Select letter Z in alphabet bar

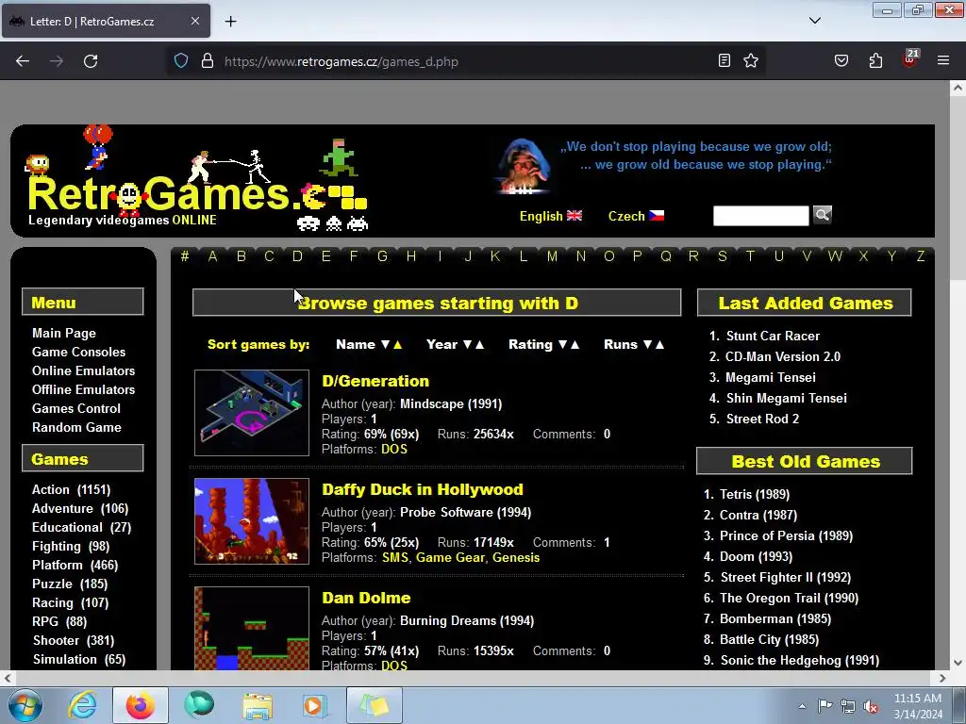(921, 256)
